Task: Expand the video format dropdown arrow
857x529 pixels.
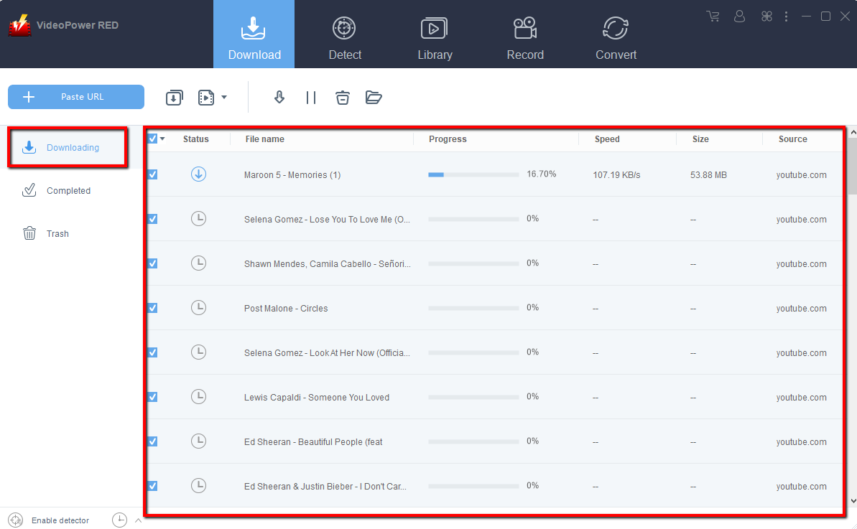Action: [x=224, y=98]
